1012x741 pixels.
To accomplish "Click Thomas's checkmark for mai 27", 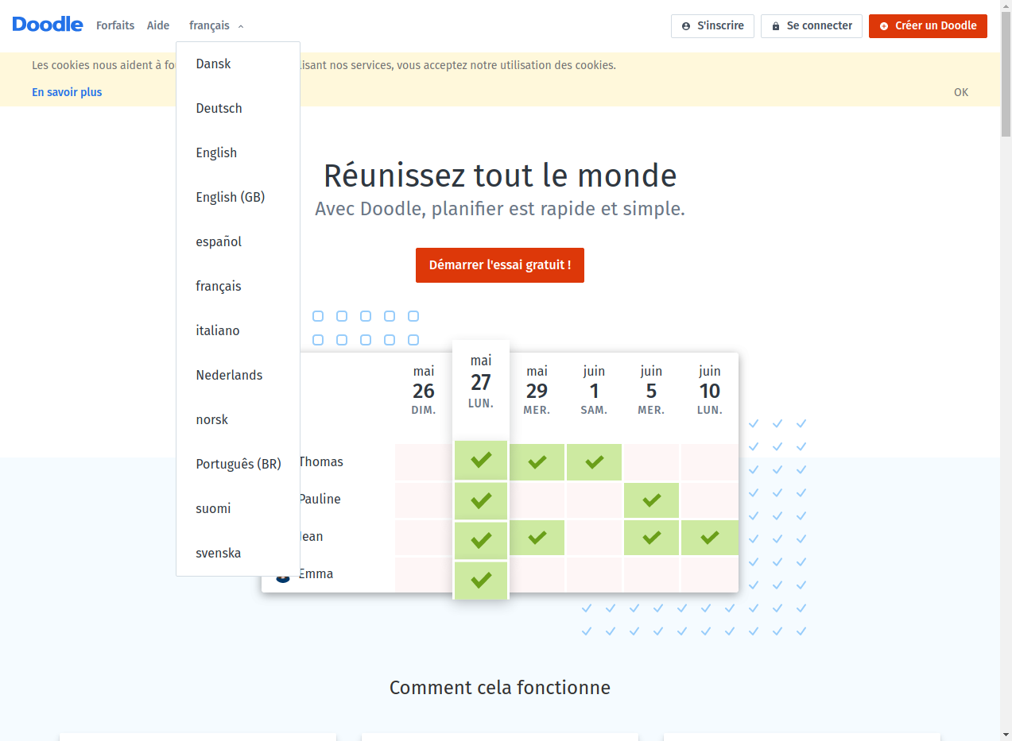I will pyautogui.click(x=481, y=460).
